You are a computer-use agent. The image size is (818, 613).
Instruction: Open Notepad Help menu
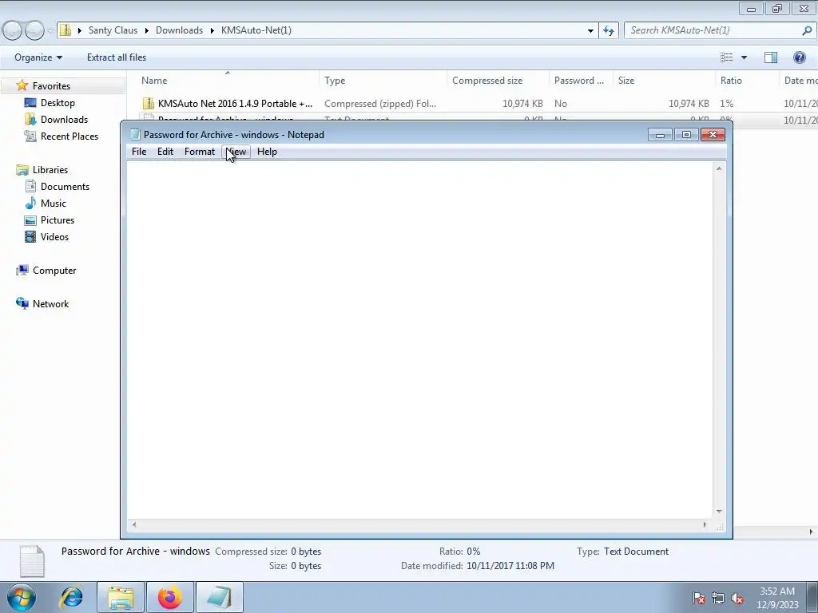tap(267, 152)
